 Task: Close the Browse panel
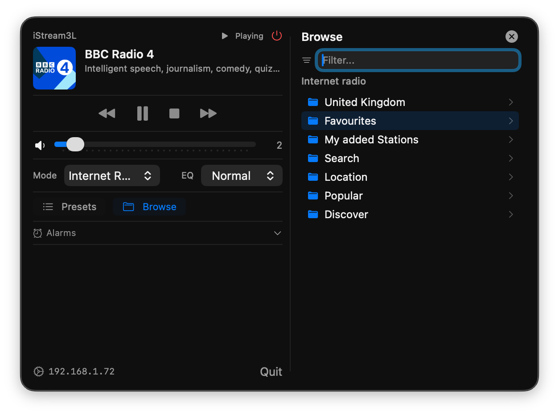pos(511,37)
